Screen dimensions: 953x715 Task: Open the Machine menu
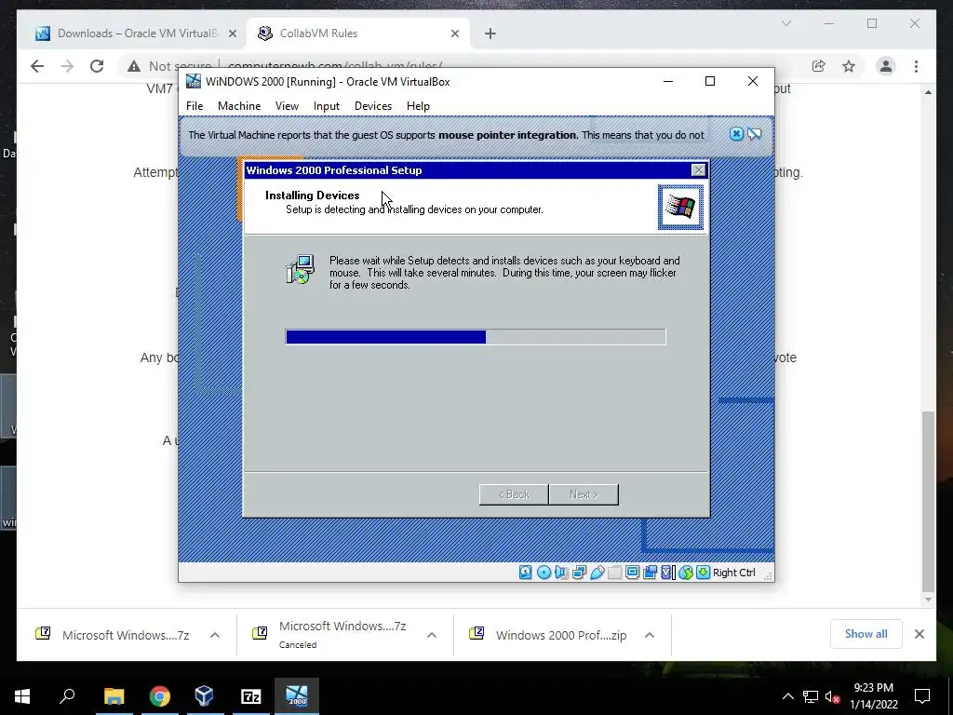point(239,106)
